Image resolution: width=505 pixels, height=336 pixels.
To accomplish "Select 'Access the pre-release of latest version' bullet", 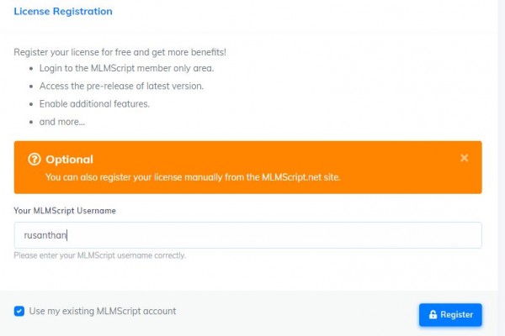I will click(121, 87).
